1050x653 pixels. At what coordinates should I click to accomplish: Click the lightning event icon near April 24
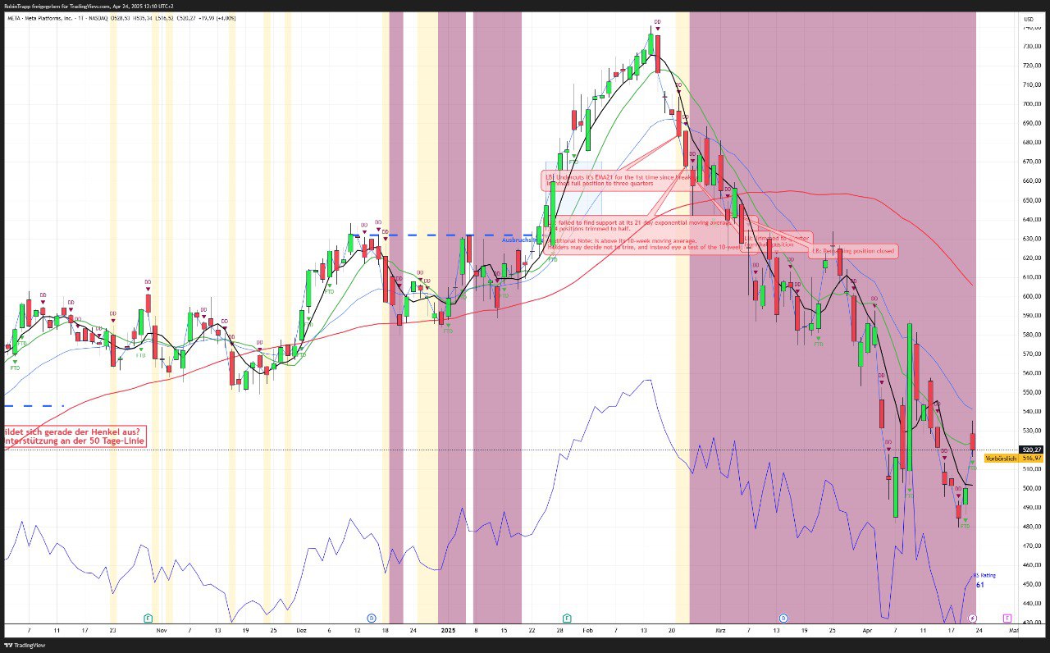[973, 617]
